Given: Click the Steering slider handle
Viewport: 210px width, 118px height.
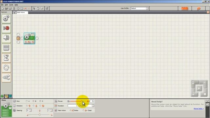Looking at the screenshot, I should 39,115.
